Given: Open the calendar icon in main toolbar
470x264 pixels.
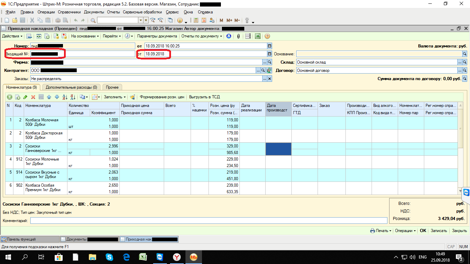Looking at the screenshot, I should pyautogui.click(x=204, y=20).
